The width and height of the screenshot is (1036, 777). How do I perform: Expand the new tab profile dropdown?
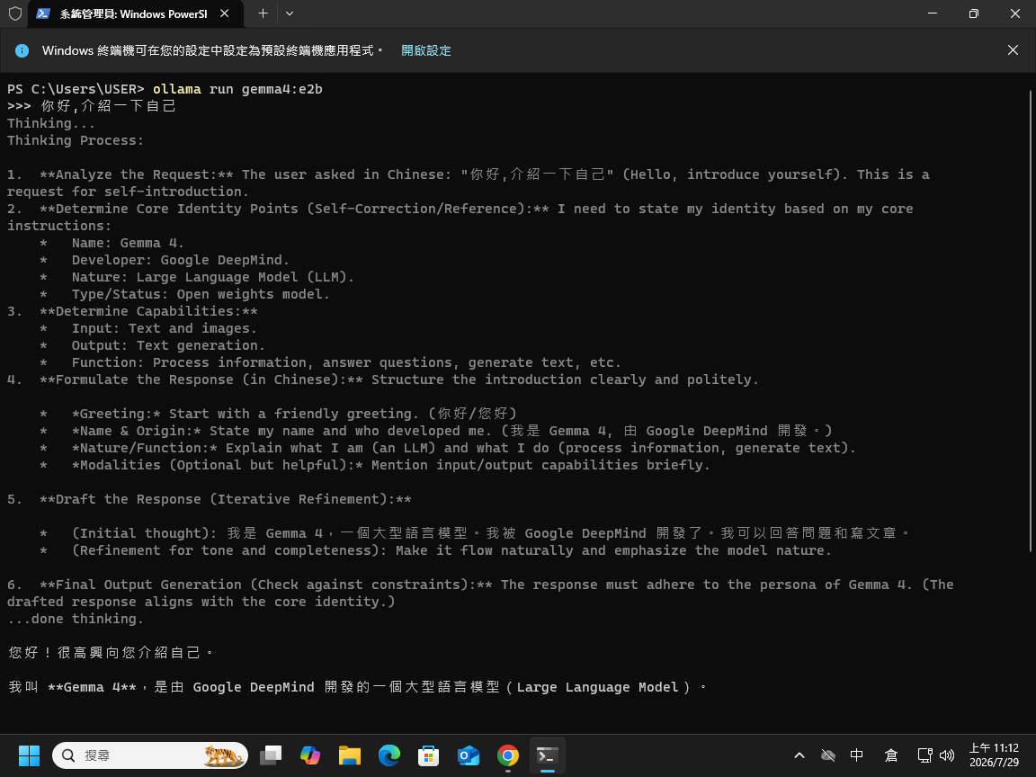(290, 13)
